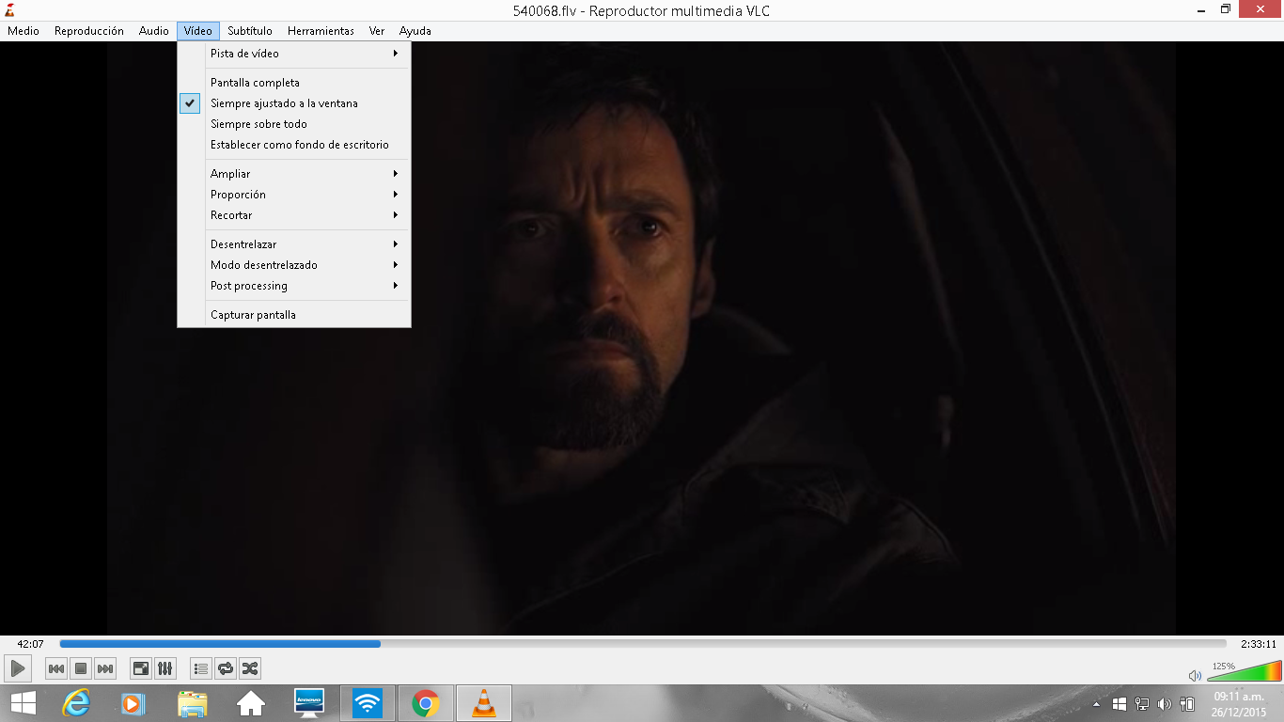Seek in the playback progress bar
This screenshot has width=1284, height=722.
[x=643, y=644]
